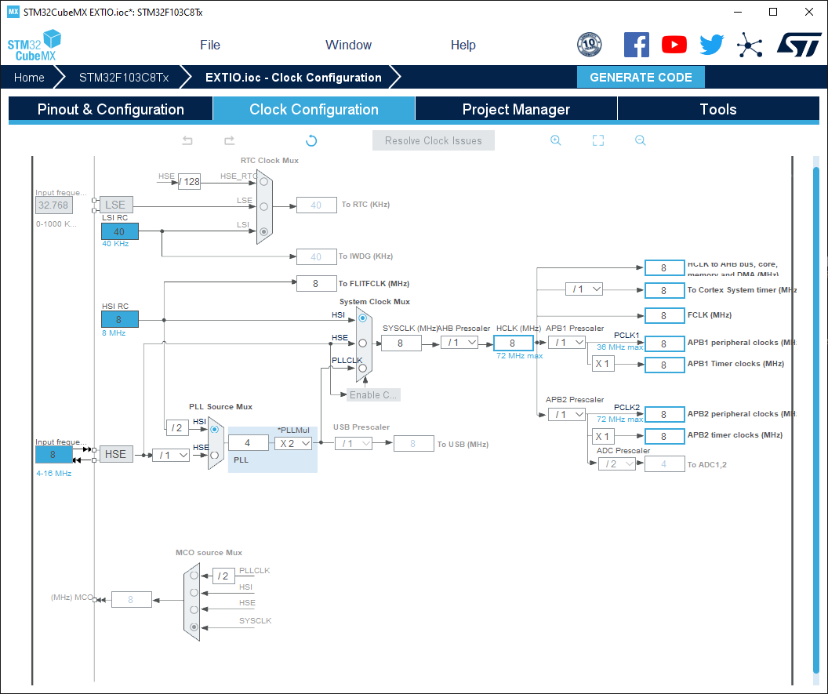Screen dimensions: 828x694
Task: Close the STM32CubeMX window
Action: [809, 12]
